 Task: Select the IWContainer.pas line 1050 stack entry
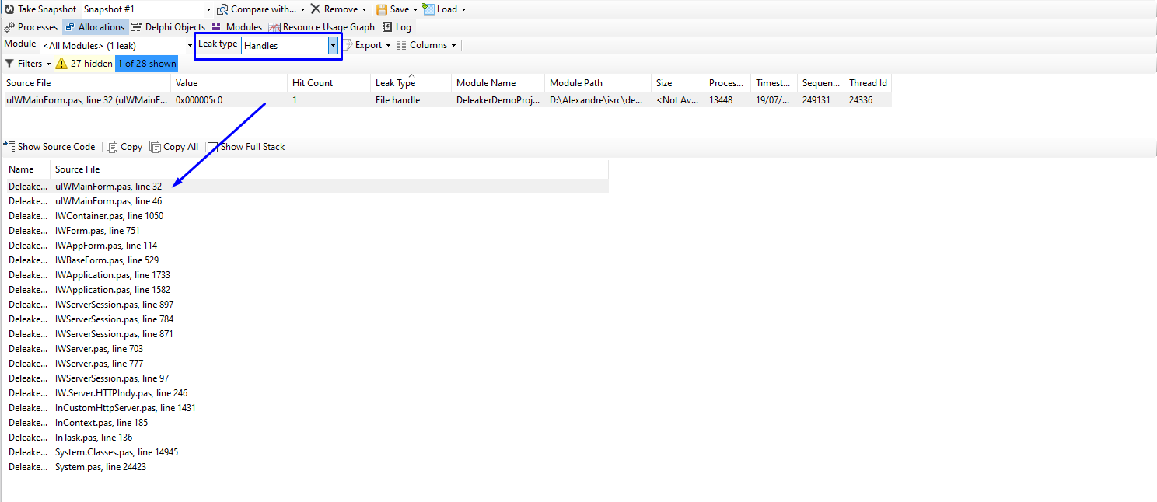pos(109,216)
